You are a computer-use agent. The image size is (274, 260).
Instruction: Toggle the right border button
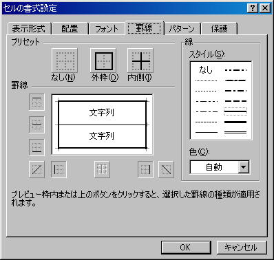(145, 169)
